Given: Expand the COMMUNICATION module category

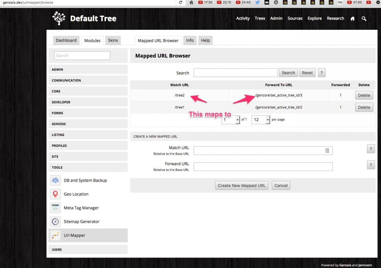Looking at the screenshot, I should (88, 81).
